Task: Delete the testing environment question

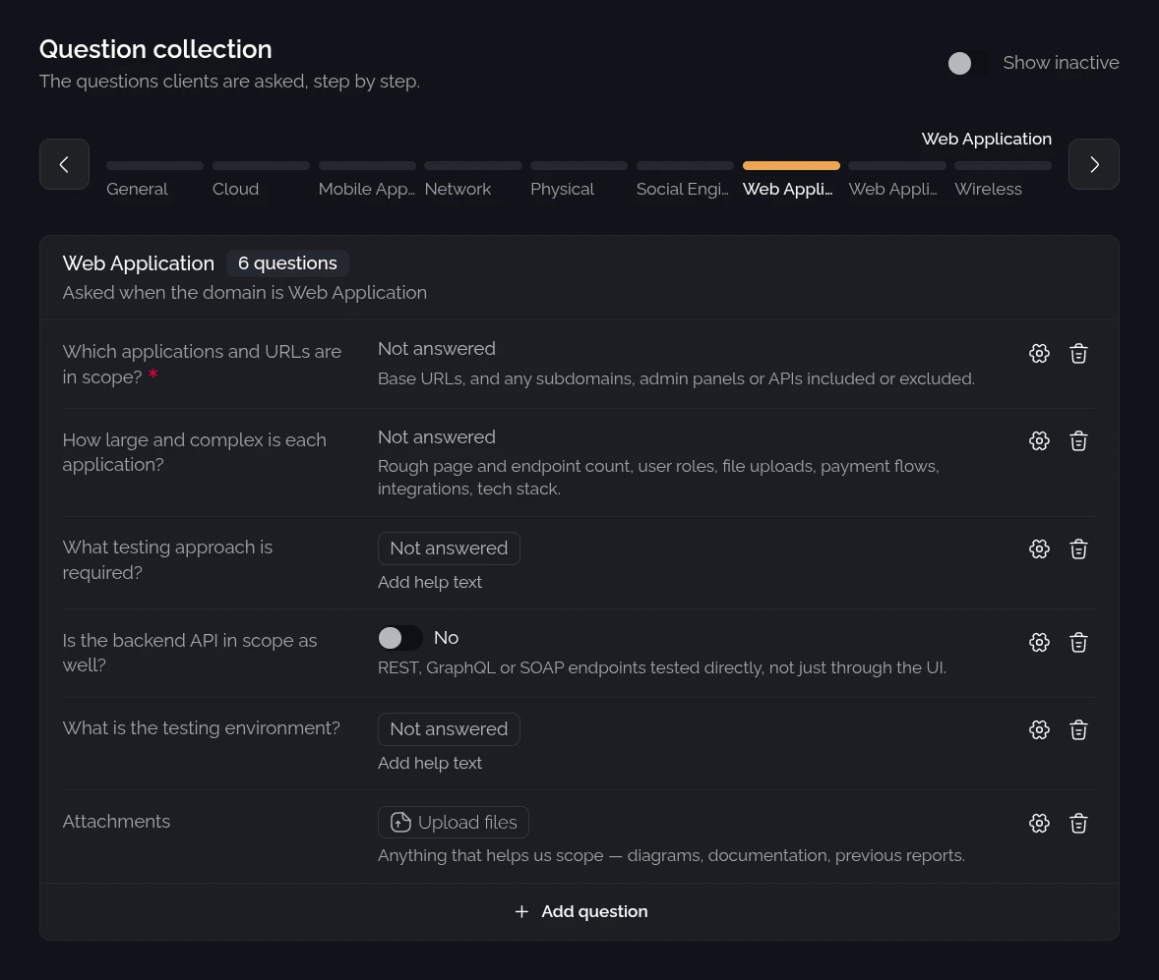Action: (1078, 730)
